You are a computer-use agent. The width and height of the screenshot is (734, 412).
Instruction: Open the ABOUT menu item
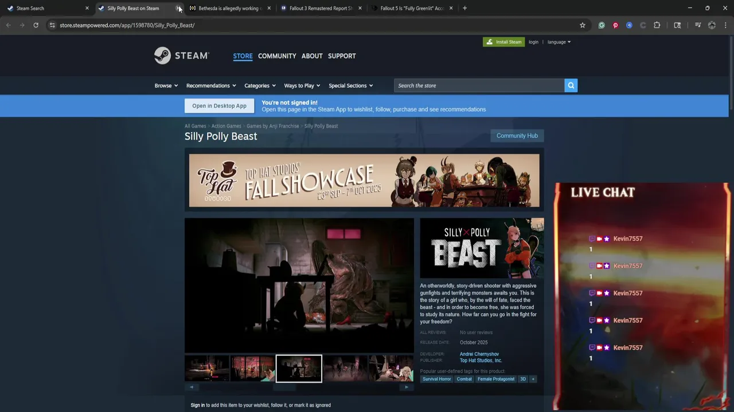pyautogui.click(x=312, y=56)
